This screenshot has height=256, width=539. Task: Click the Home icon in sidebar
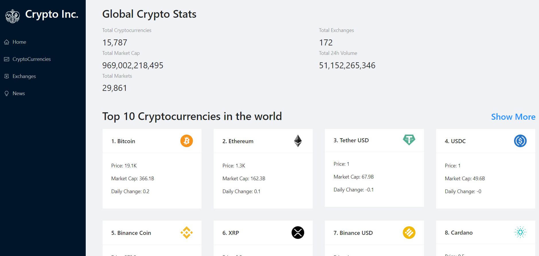(x=7, y=42)
